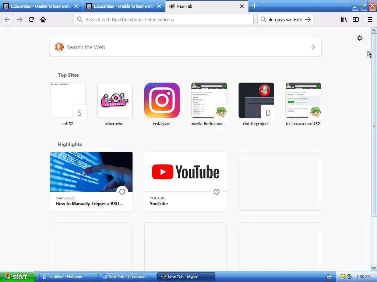The image size is (377, 282).
Task: Open new tab page settings gear
Action: [x=359, y=38]
